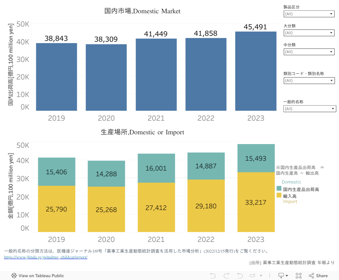Select the 2020 teal segment labeled 14,288
The height and width of the screenshot is (280, 339).
[106, 174]
